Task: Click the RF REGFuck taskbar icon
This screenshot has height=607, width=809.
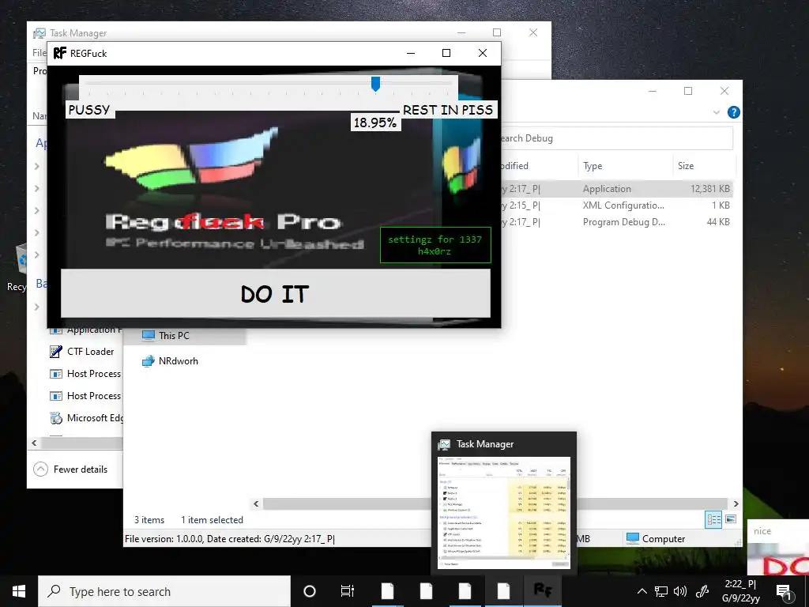Action: point(542,591)
